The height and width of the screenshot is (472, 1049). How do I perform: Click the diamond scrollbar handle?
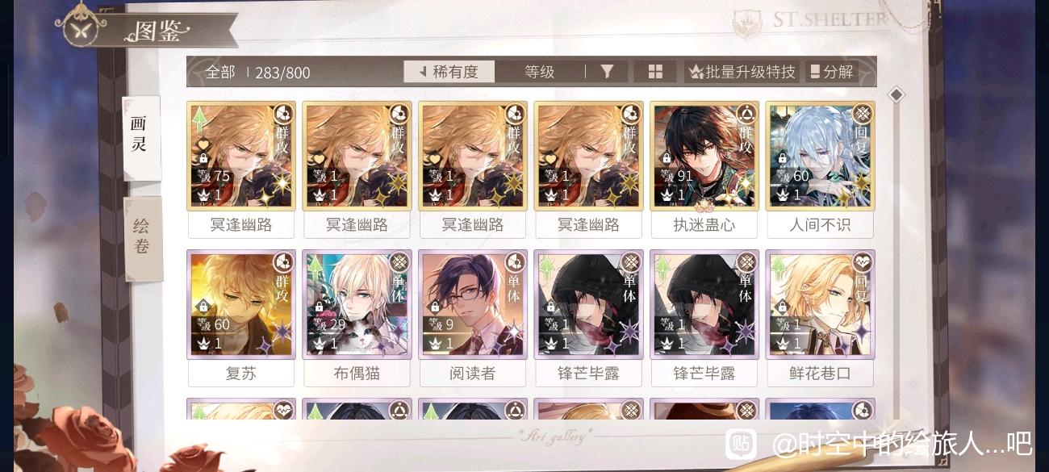tap(896, 95)
